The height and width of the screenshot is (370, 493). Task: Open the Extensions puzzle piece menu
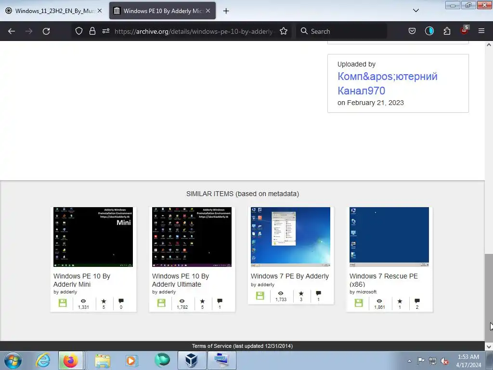(x=447, y=31)
